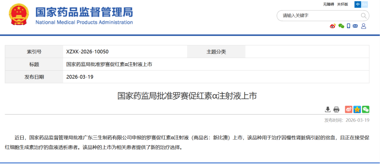380x164 pixels.
Task: Click the 发布时间：2026-03-19 text
Action: (x=347, y=120)
